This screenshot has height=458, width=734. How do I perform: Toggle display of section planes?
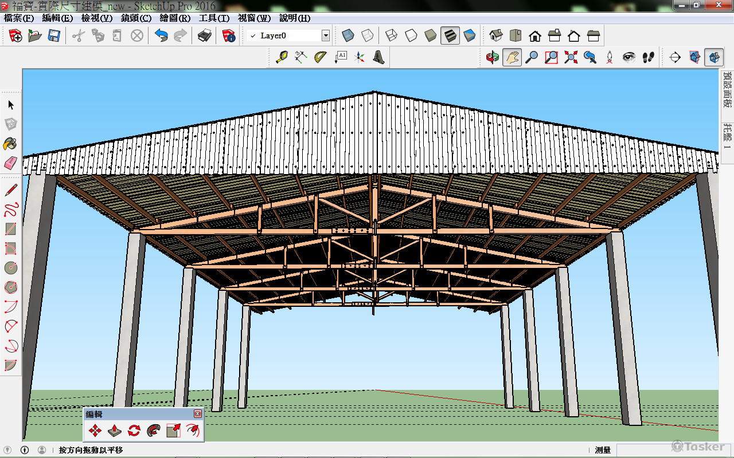[x=694, y=57]
